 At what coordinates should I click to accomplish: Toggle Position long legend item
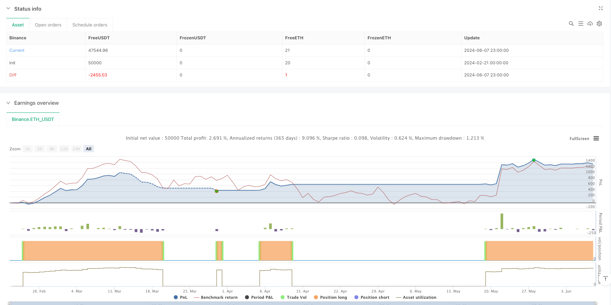point(330,297)
